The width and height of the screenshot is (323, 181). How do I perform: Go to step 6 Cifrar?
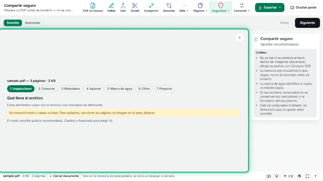[x=144, y=88]
